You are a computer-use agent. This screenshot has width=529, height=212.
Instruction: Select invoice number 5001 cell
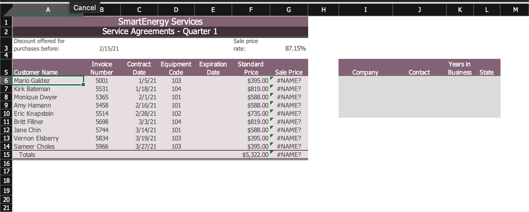pyautogui.click(x=102, y=81)
